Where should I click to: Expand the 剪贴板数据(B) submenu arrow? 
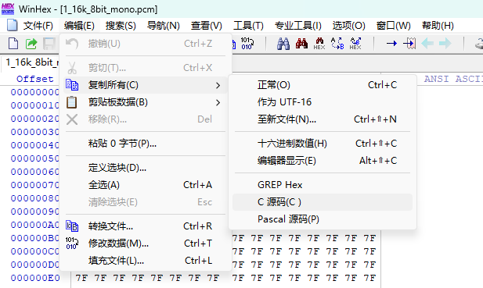[218, 102]
